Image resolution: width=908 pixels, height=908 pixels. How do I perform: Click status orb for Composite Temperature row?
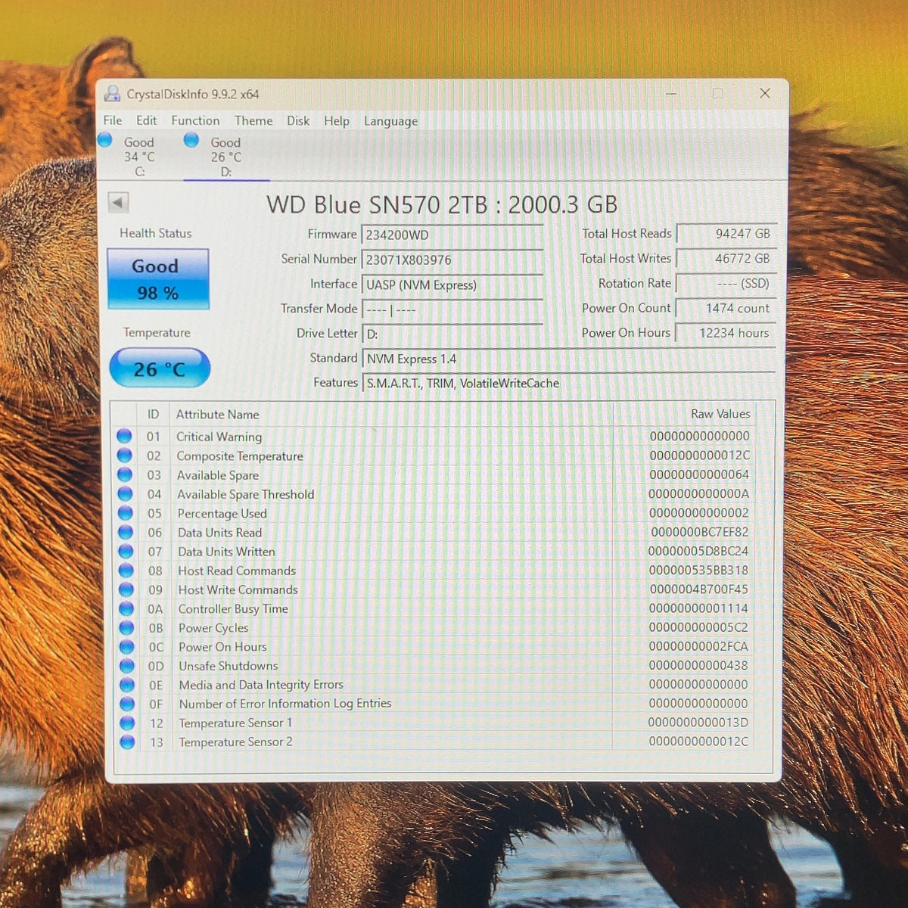click(x=124, y=456)
